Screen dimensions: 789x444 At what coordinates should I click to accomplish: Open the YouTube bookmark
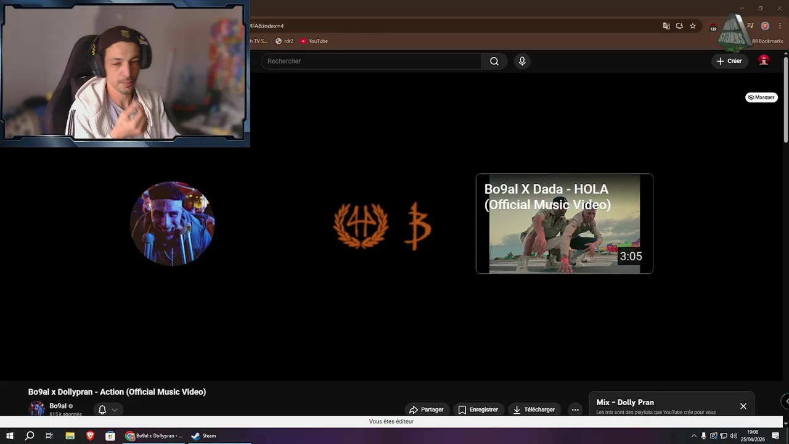pos(314,41)
